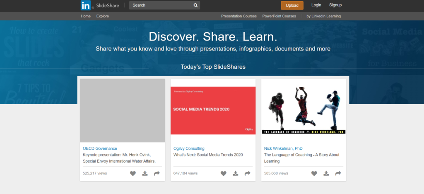Download the Nick Winkelman slideshow
The image size is (424, 194).
tap(326, 173)
